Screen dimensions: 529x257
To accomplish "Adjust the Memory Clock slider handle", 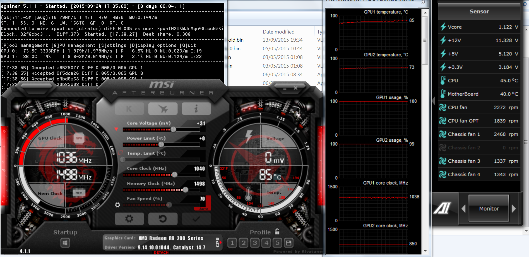I will coord(185,190).
